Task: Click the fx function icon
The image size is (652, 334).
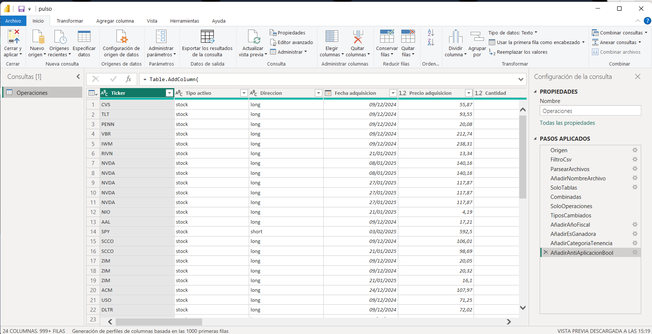Action: (128, 79)
